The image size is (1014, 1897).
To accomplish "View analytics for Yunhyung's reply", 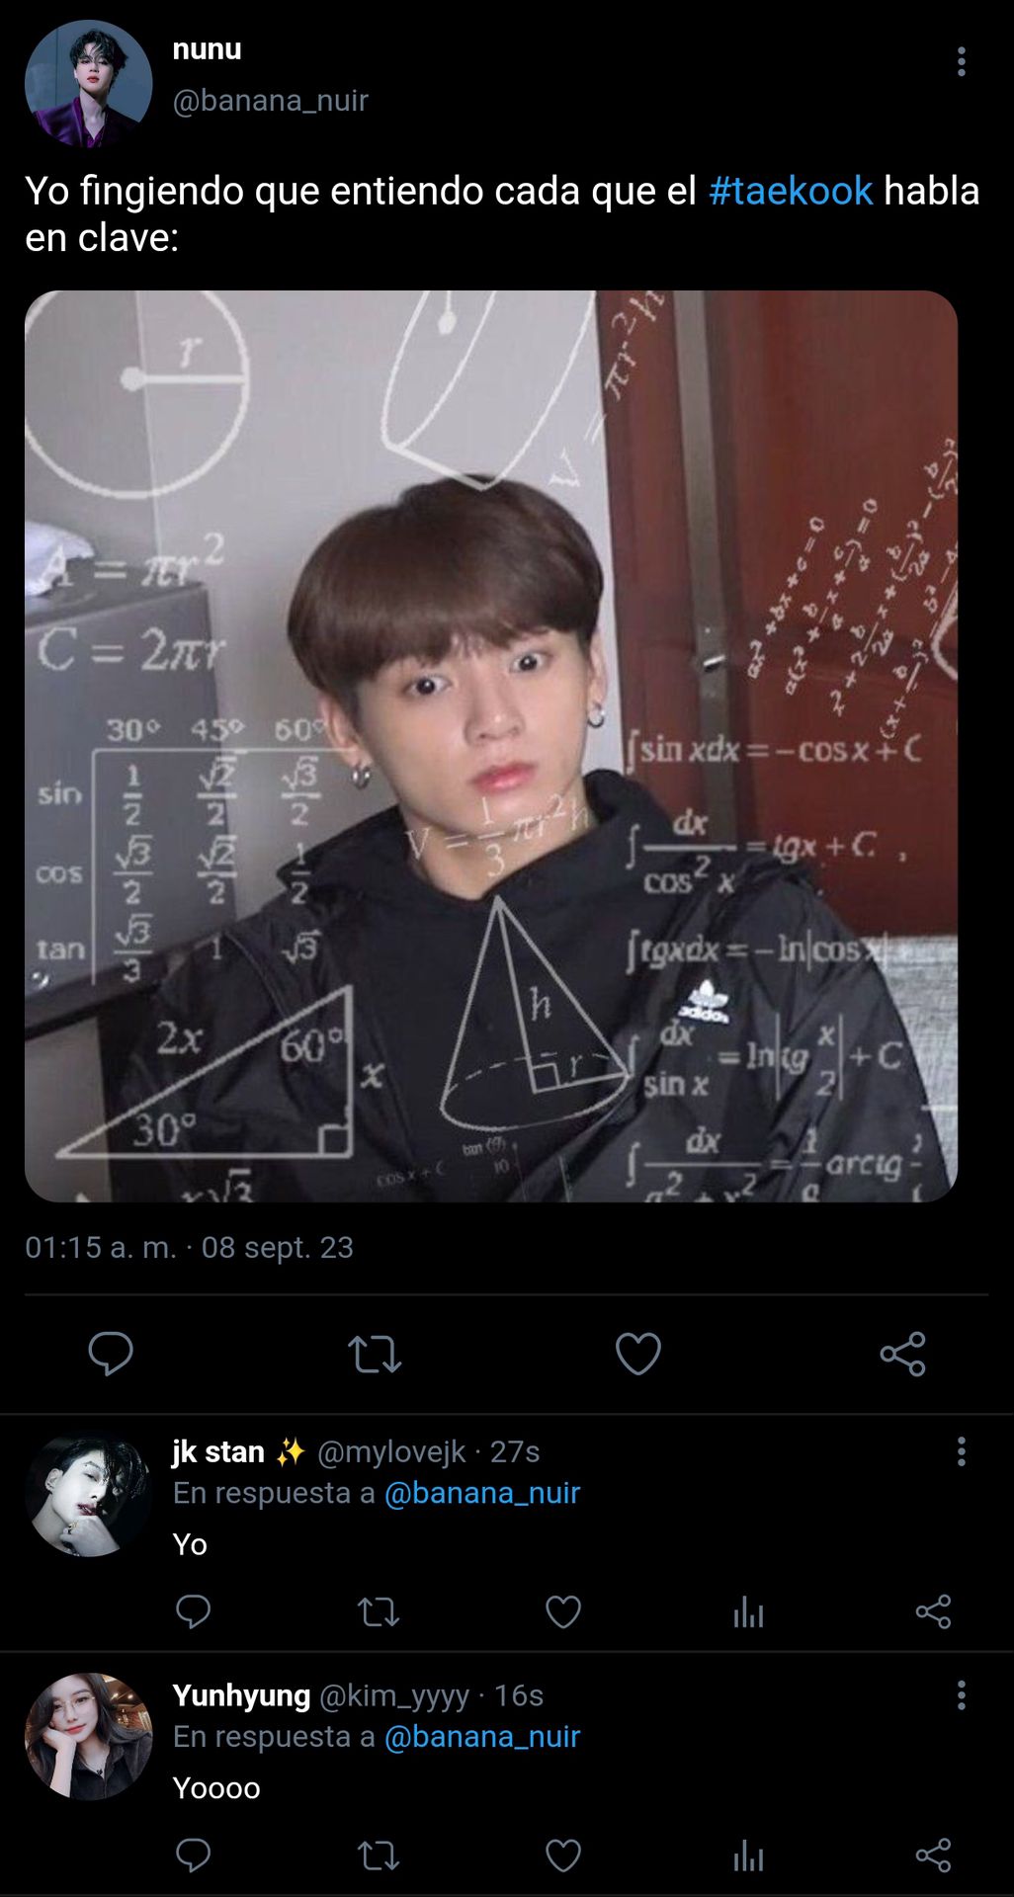I will pyautogui.click(x=748, y=1856).
